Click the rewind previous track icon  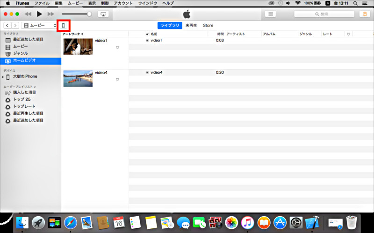pyautogui.click(x=28, y=14)
